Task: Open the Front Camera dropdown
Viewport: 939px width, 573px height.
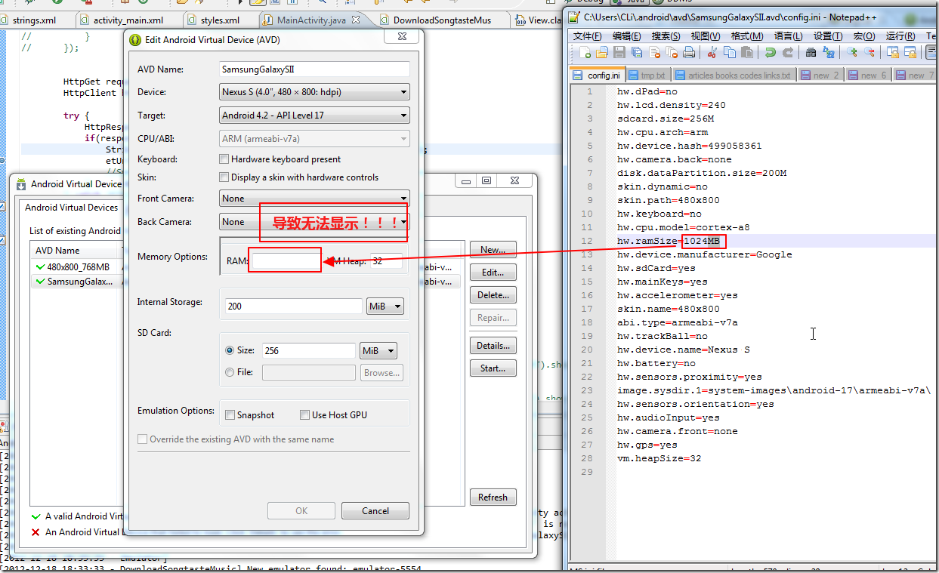Action: click(x=314, y=199)
